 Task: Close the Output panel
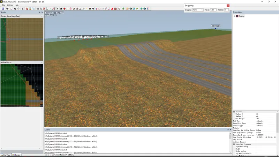(231, 130)
